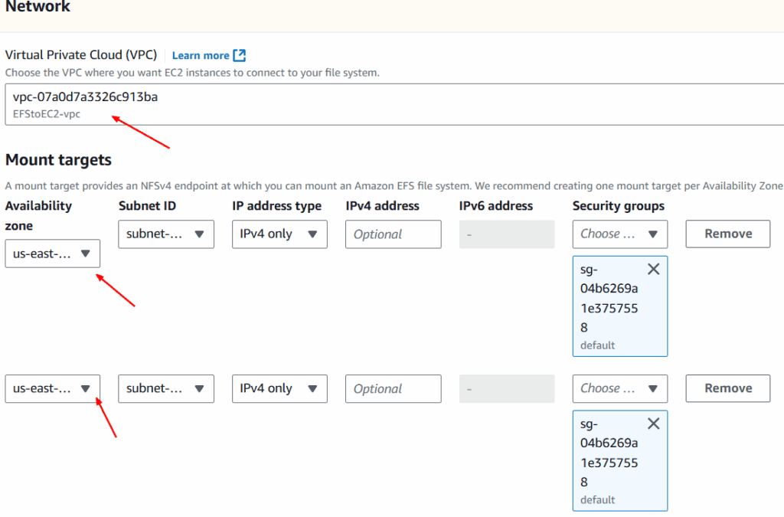This screenshot has width=784, height=517.
Task: Remove security group from first mount target
Action: tap(654, 269)
